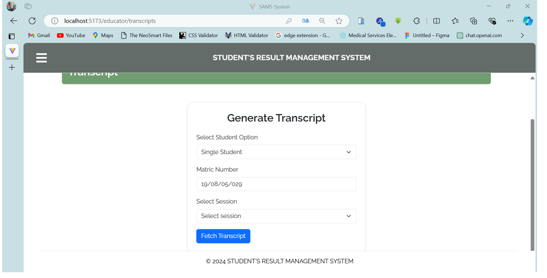Click the back navigation arrow
This screenshot has width=547, height=278.
(x=14, y=21)
